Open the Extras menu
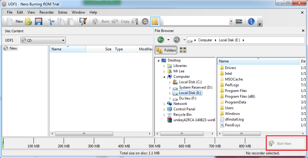This screenshot has height=158, width=308. pos(63,12)
